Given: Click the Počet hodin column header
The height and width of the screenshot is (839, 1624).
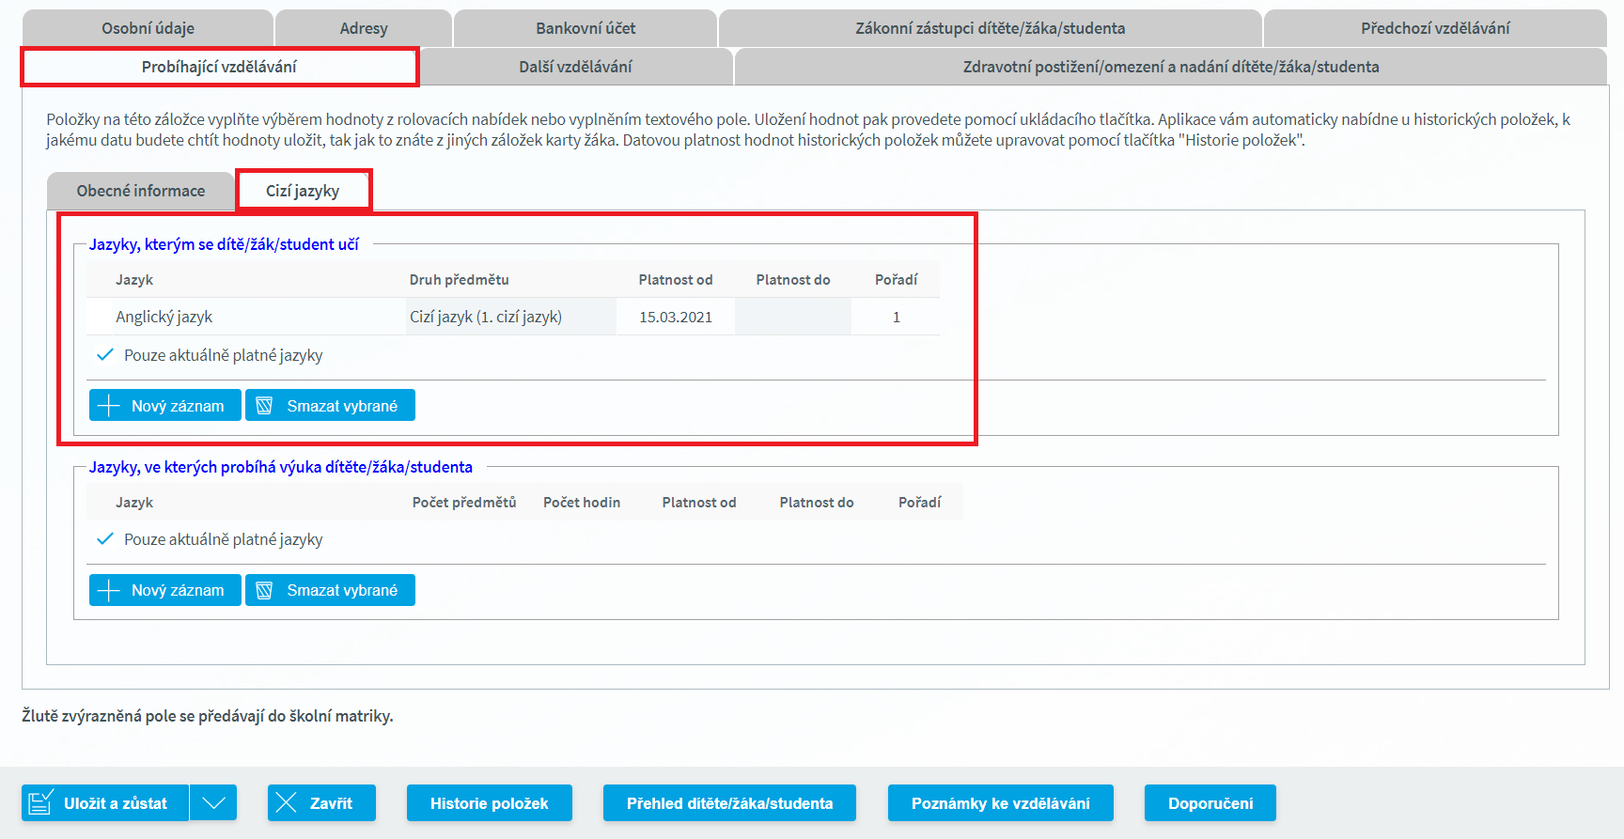Looking at the screenshot, I should (x=582, y=502).
